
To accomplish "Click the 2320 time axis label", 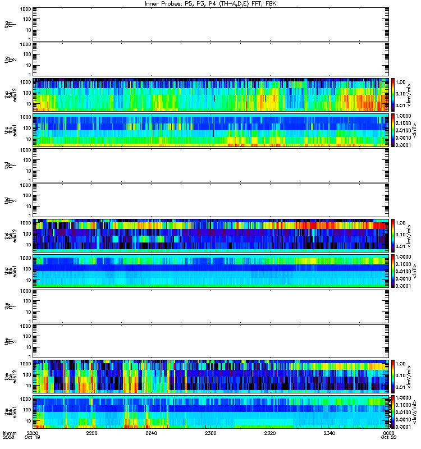I will pos(270,433).
